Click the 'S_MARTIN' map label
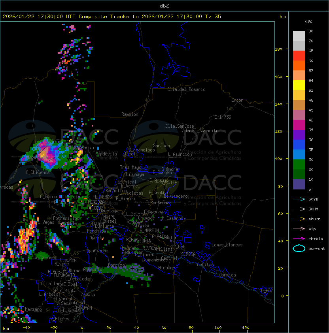The height and width of the screenshot is (333, 329). (149, 231)
